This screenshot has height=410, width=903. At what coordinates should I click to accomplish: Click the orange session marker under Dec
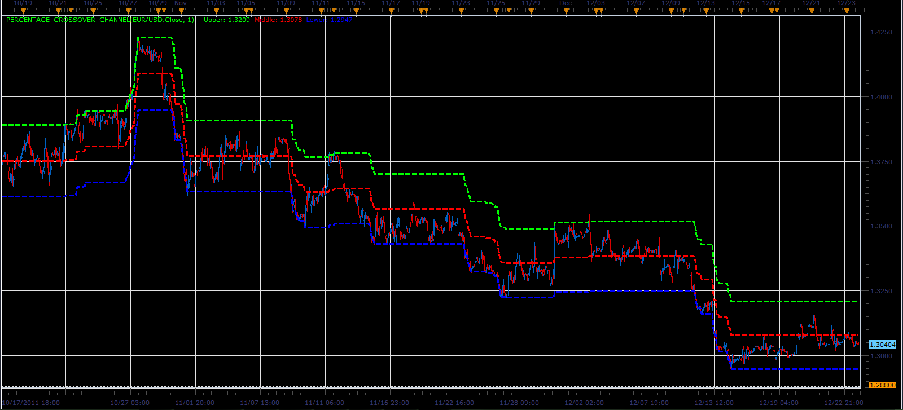[x=566, y=11]
